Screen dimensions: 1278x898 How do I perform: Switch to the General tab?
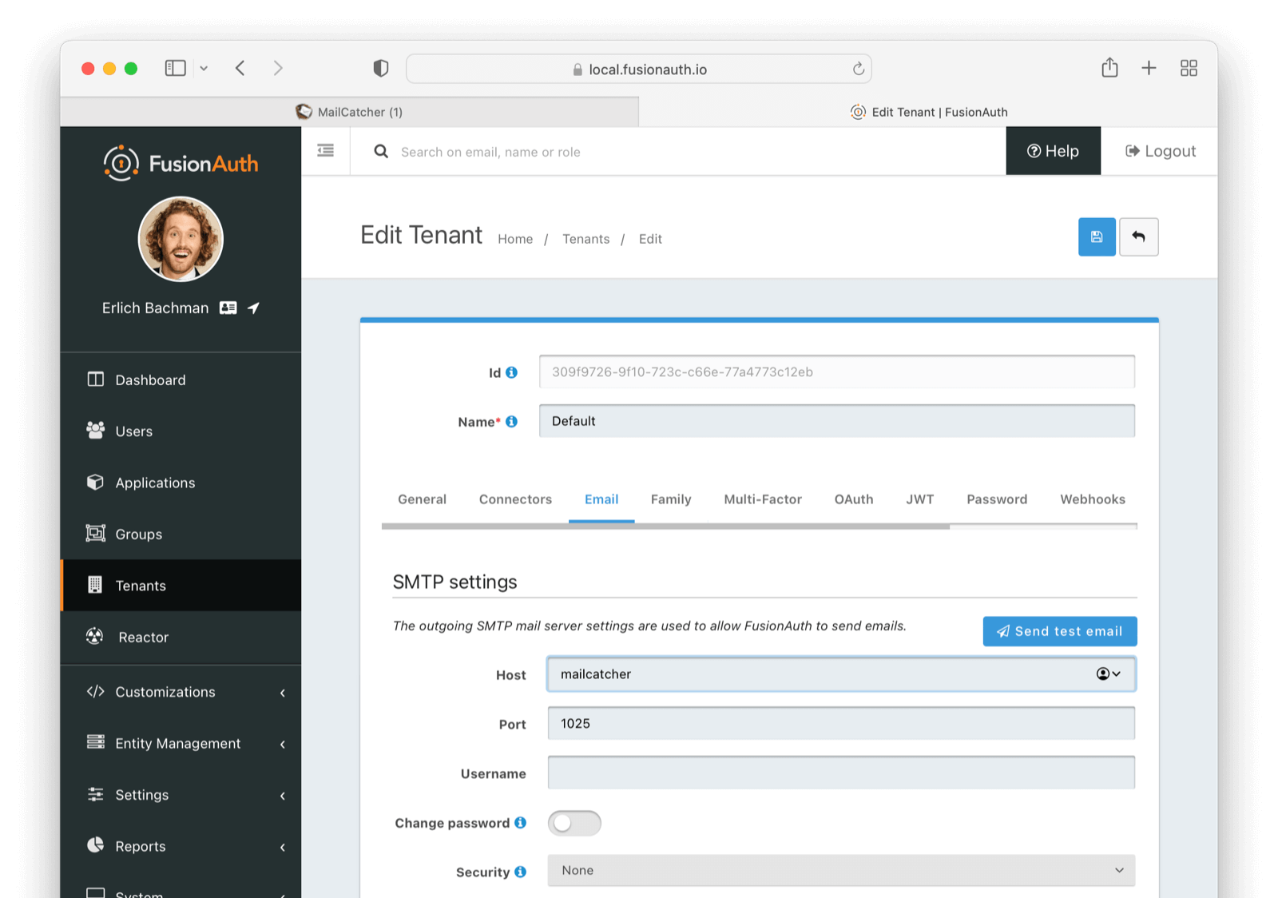pyautogui.click(x=422, y=499)
